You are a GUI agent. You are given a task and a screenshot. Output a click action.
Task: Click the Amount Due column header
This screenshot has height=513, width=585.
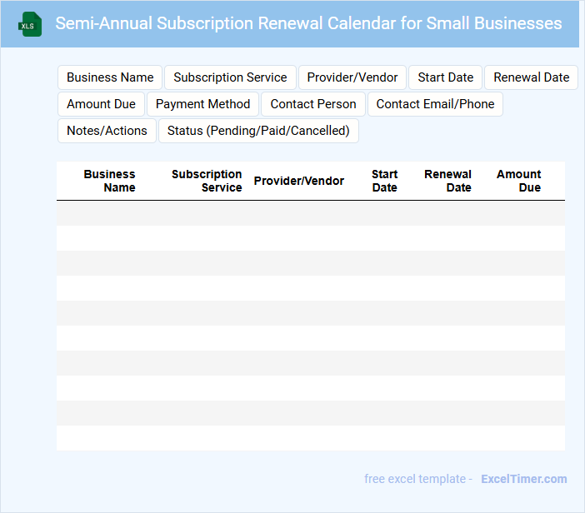coord(518,181)
